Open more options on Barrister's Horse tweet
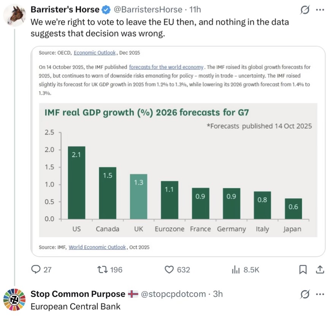 pos(320,9)
